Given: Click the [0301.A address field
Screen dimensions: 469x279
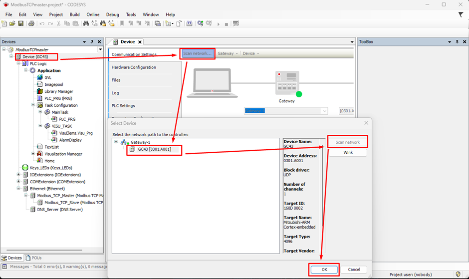Looking at the screenshot, I should pos(346,111).
